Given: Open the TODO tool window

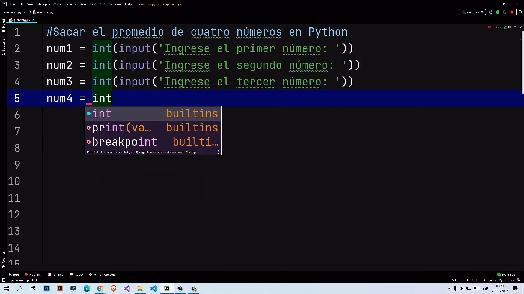Looking at the screenshot, I should tap(76, 274).
